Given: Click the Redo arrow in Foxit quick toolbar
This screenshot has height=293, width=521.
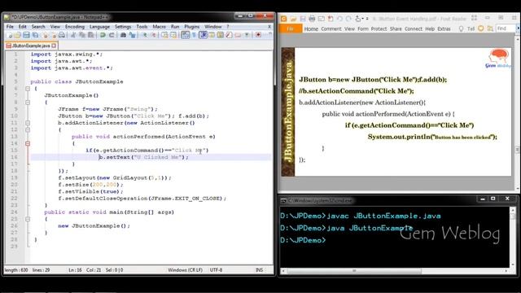Looking at the screenshot, I should coord(348,19).
